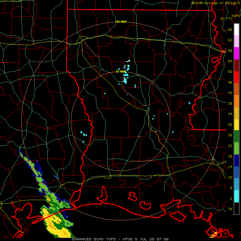Click the '2' value on the legend
The height and width of the screenshot is (241, 241).
coord(231,199)
